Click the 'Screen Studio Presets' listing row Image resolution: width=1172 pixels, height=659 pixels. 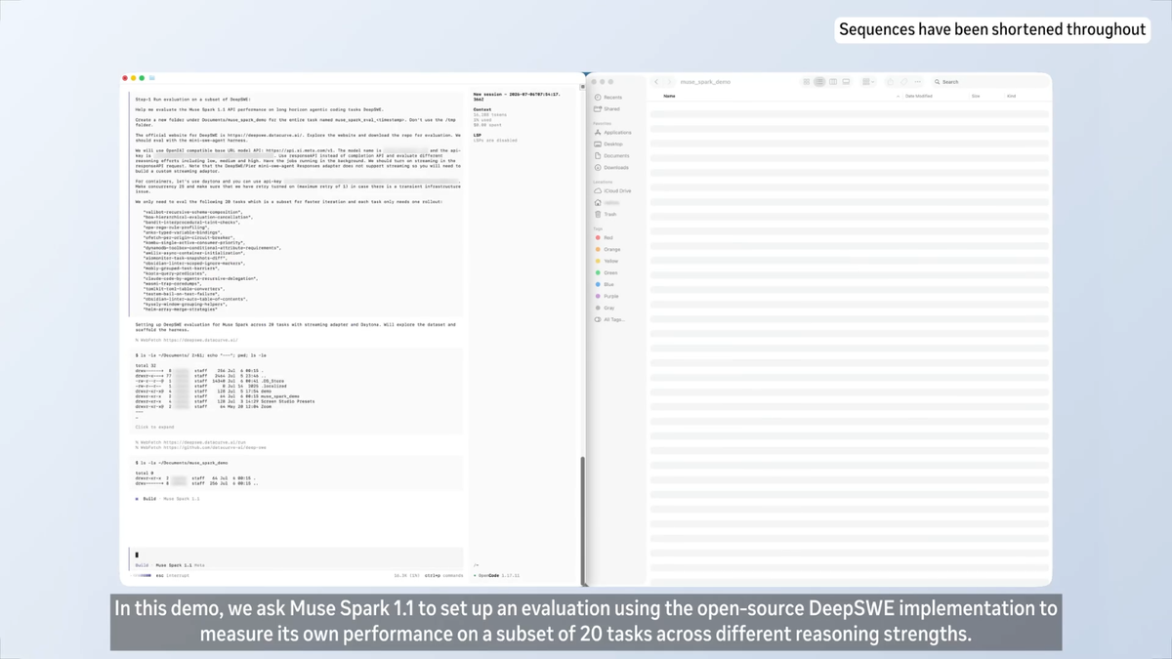226,401
